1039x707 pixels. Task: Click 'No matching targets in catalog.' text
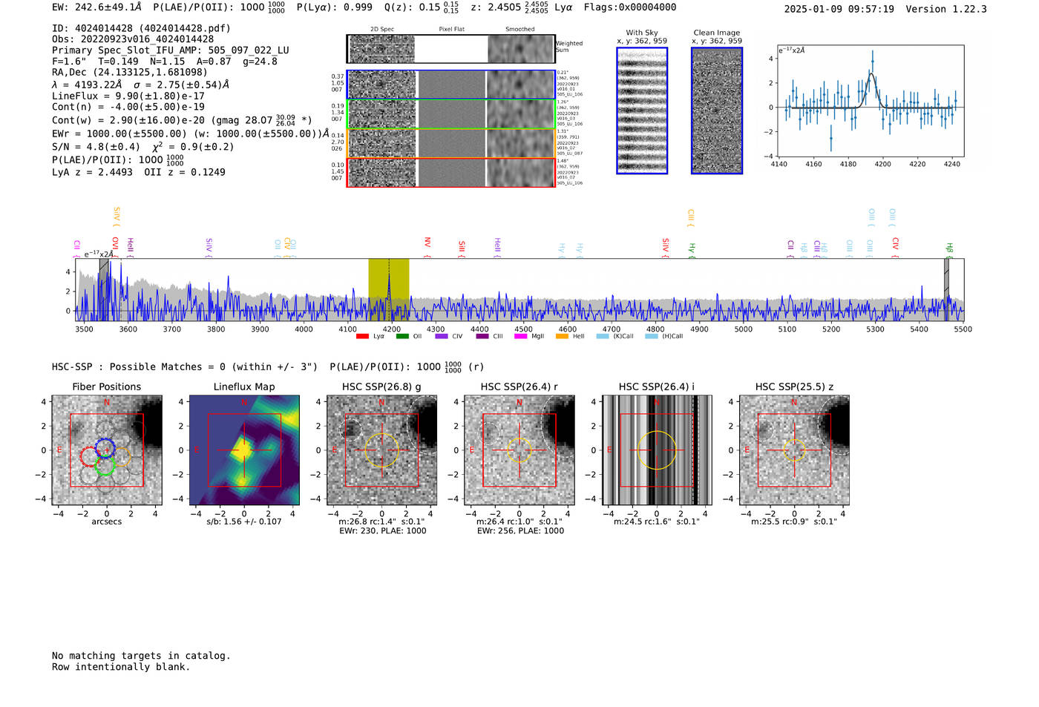[141, 656]
